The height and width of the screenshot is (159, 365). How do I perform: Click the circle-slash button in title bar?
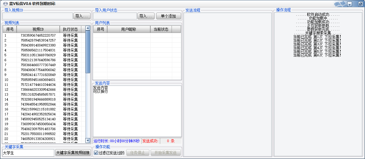tap(360, 4)
